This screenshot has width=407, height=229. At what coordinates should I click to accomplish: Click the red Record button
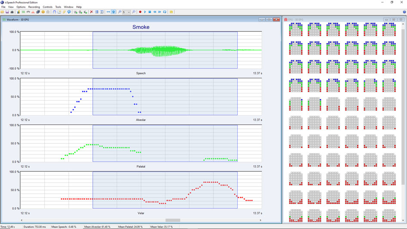coord(140,12)
